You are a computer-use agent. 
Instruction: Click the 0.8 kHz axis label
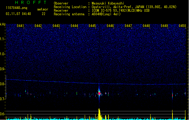[3, 84]
